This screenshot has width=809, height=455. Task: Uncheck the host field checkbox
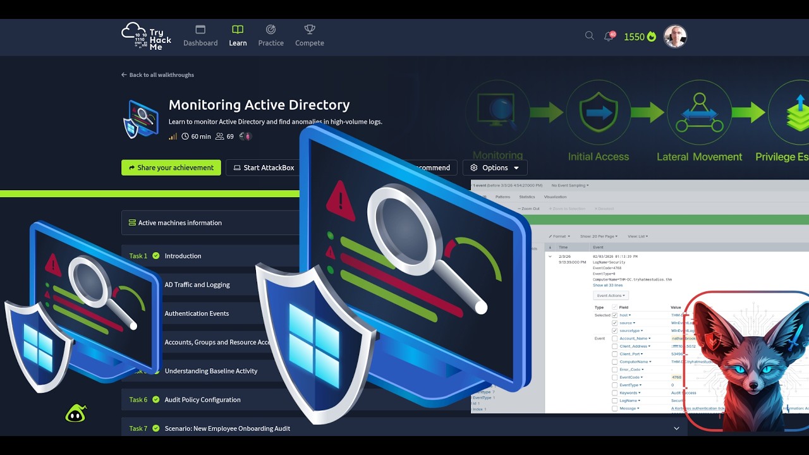coord(614,315)
